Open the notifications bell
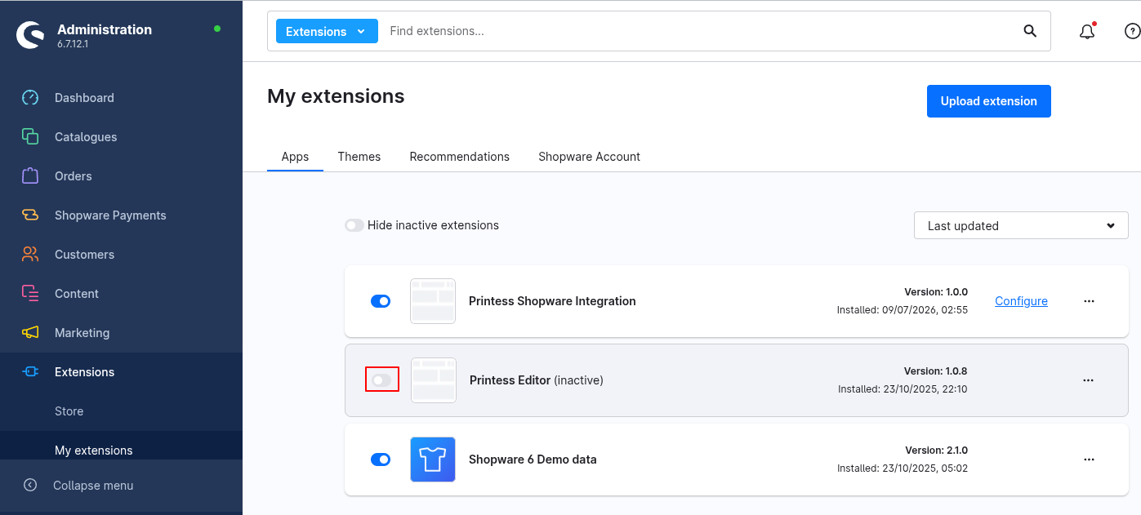 click(1087, 31)
